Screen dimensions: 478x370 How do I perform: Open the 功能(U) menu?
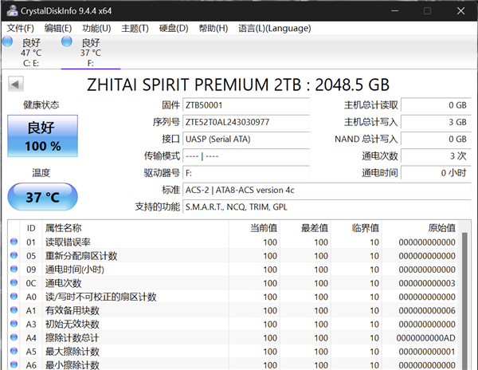tap(96, 28)
